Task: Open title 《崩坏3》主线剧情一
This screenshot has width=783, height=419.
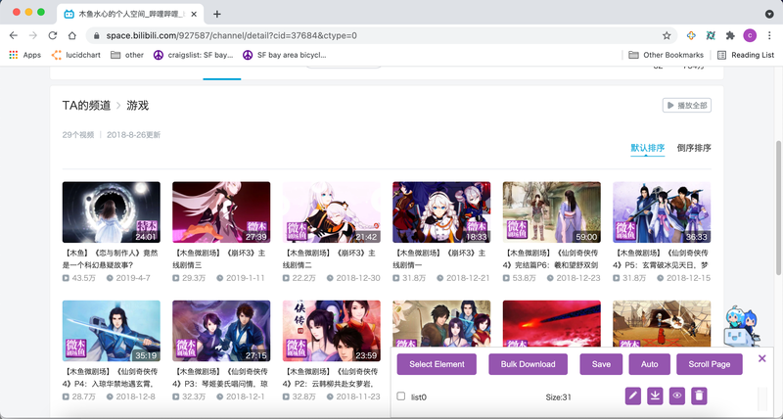Action: (x=438, y=258)
